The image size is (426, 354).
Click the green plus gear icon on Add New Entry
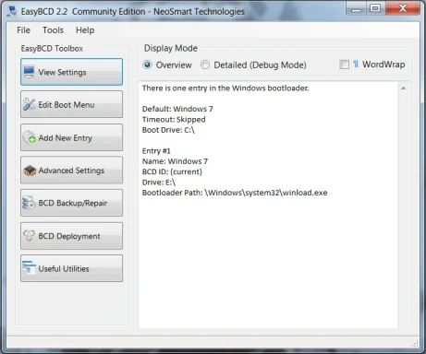pos(30,137)
